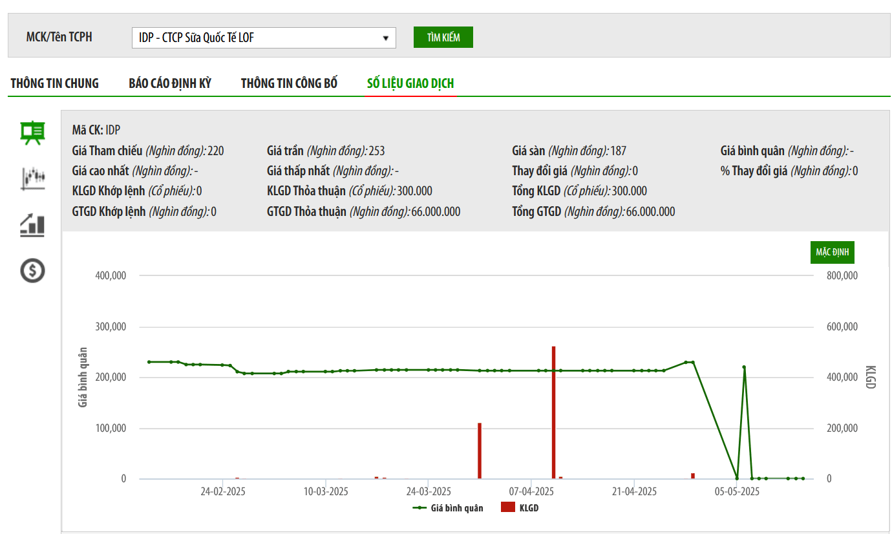The image size is (892, 534).
Task: Click the first green data point on chart
Action: (149, 362)
